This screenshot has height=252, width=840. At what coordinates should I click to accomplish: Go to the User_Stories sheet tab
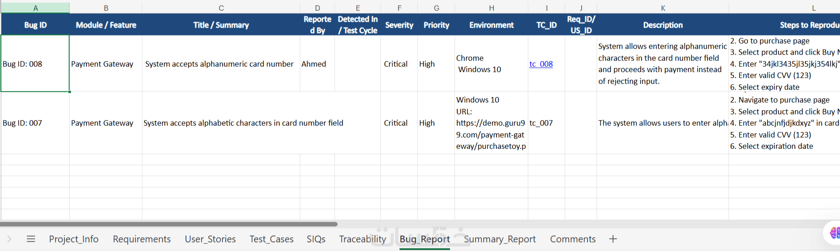pyautogui.click(x=210, y=239)
